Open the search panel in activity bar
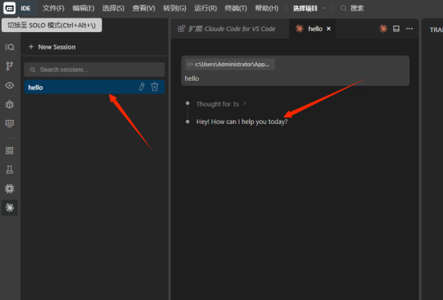The height and width of the screenshot is (300, 443). 10,47
